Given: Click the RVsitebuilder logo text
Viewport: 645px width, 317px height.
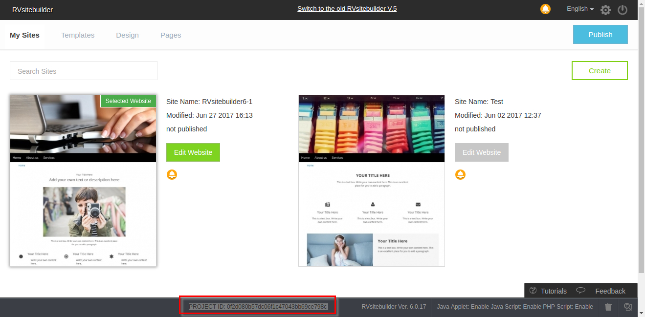Looking at the screenshot, I should coord(33,10).
